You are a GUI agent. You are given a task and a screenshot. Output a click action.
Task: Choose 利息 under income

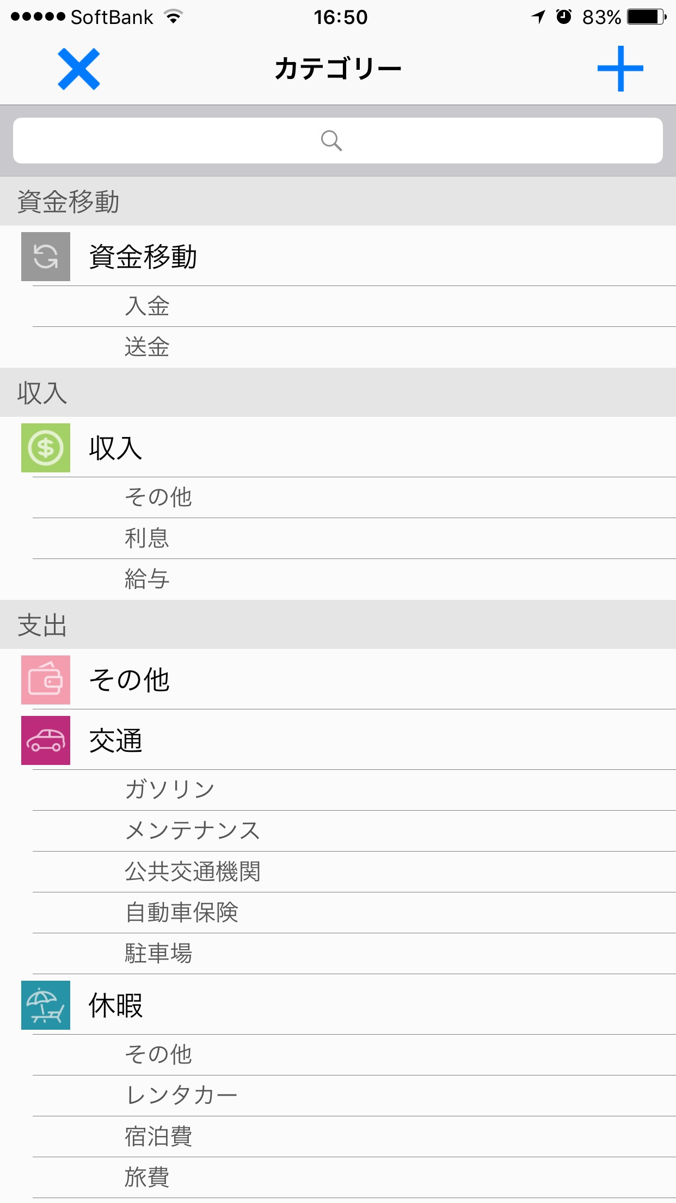point(148,538)
